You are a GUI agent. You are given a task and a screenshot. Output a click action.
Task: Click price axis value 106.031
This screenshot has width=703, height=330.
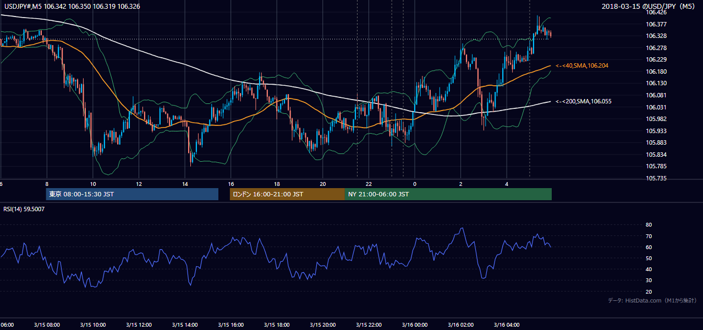click(656, 107)
